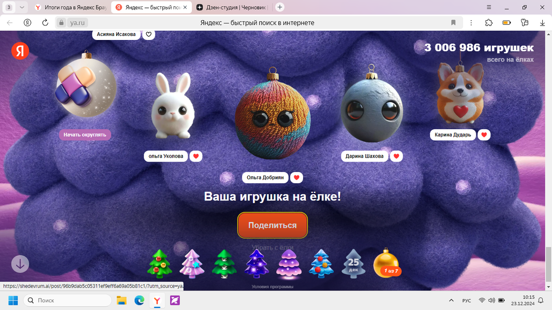
Task: Like Ольга Добриян's knitted ball toy
Action: [x=297, y=178]
